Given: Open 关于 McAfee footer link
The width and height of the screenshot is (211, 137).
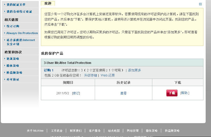Looking at the screenshot, I should 35,131.
